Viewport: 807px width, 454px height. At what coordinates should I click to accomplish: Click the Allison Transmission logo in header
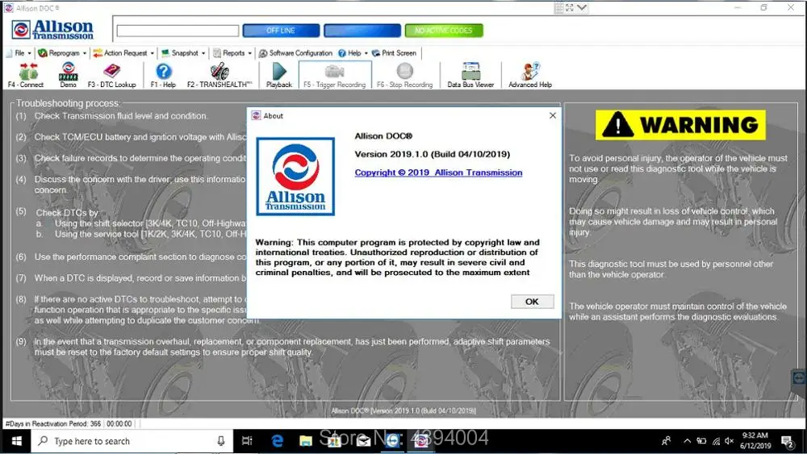pyautogui.click(x=52, y=30)
